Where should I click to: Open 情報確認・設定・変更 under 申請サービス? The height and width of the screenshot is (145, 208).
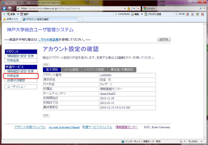point(21,71)
